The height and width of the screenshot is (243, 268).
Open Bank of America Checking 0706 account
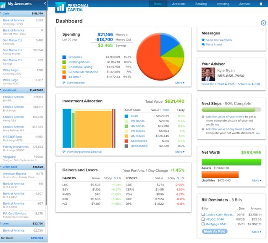point(22,22)
